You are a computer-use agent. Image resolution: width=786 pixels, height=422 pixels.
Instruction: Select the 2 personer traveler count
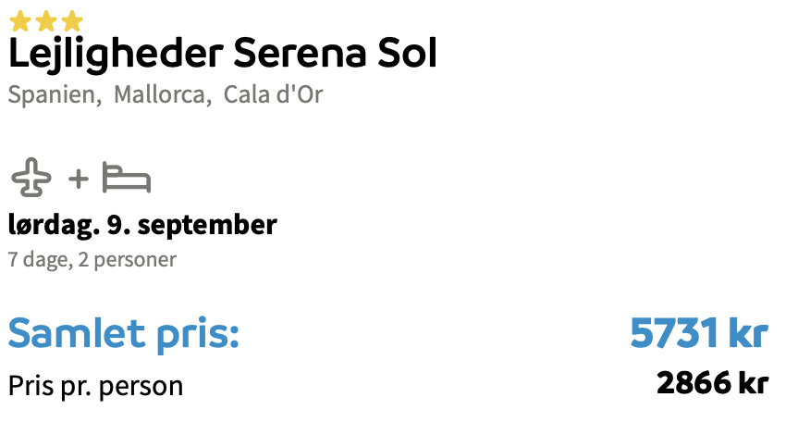click(128, 260)
